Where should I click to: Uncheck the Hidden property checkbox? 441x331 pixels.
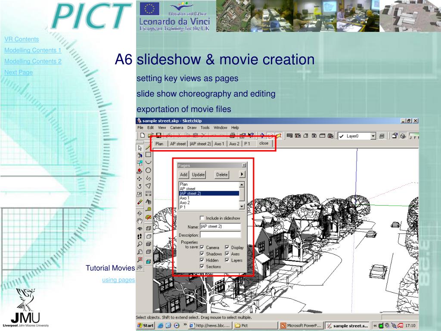202,260
